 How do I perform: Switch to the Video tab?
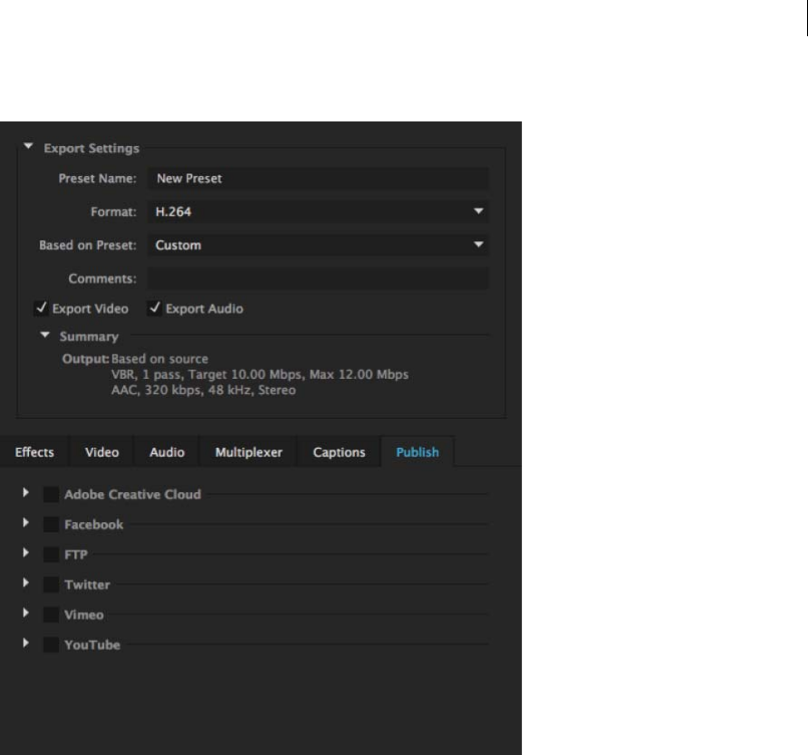point(101,452)
